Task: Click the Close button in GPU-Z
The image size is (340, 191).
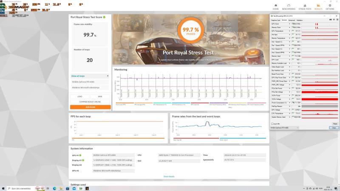Action: (334, 128)
